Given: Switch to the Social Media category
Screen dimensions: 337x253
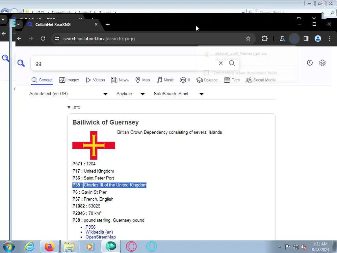Looking at the screenshot, I should (261, 80).
